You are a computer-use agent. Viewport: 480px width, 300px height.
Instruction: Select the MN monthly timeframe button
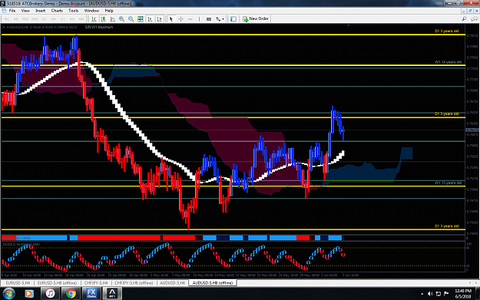81,19
